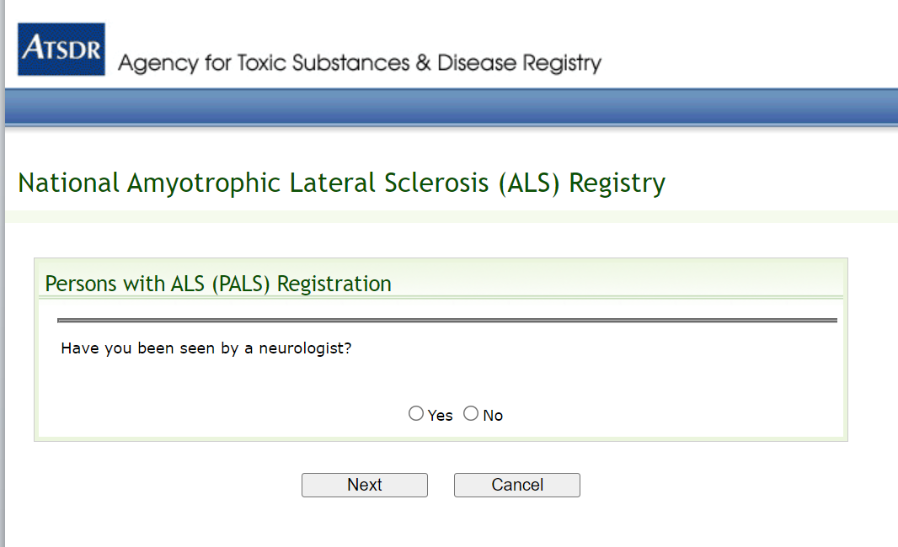The height and width of the screenshot is (547, 898).
Task: Click the "No" answer label text
Action: 494,416
